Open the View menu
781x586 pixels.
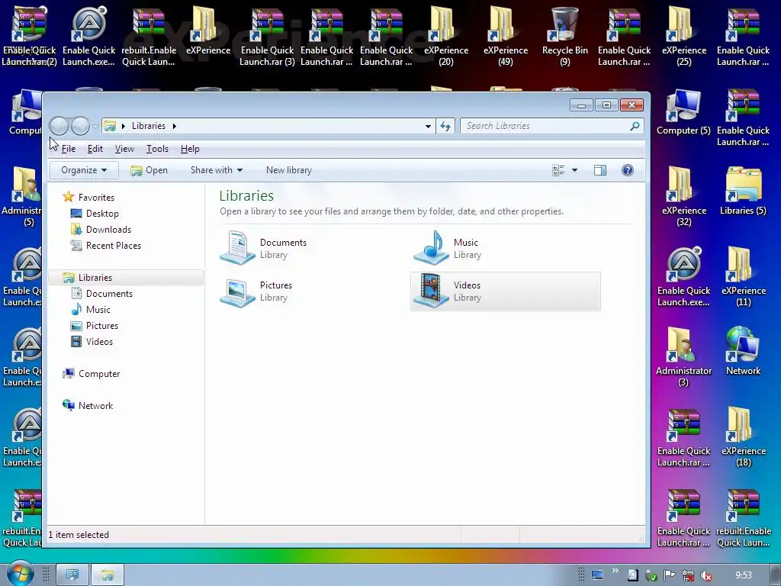click(124, 149)
